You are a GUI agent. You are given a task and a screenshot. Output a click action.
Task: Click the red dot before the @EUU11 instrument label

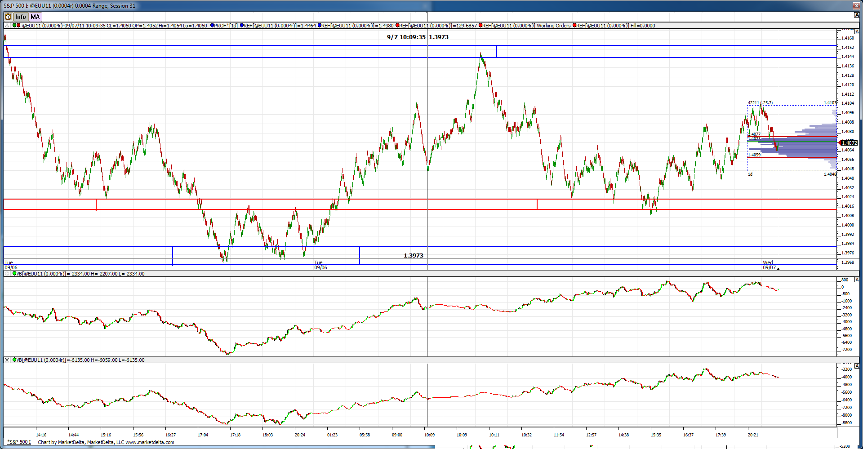pyautogui.click(x=18, y=26)
